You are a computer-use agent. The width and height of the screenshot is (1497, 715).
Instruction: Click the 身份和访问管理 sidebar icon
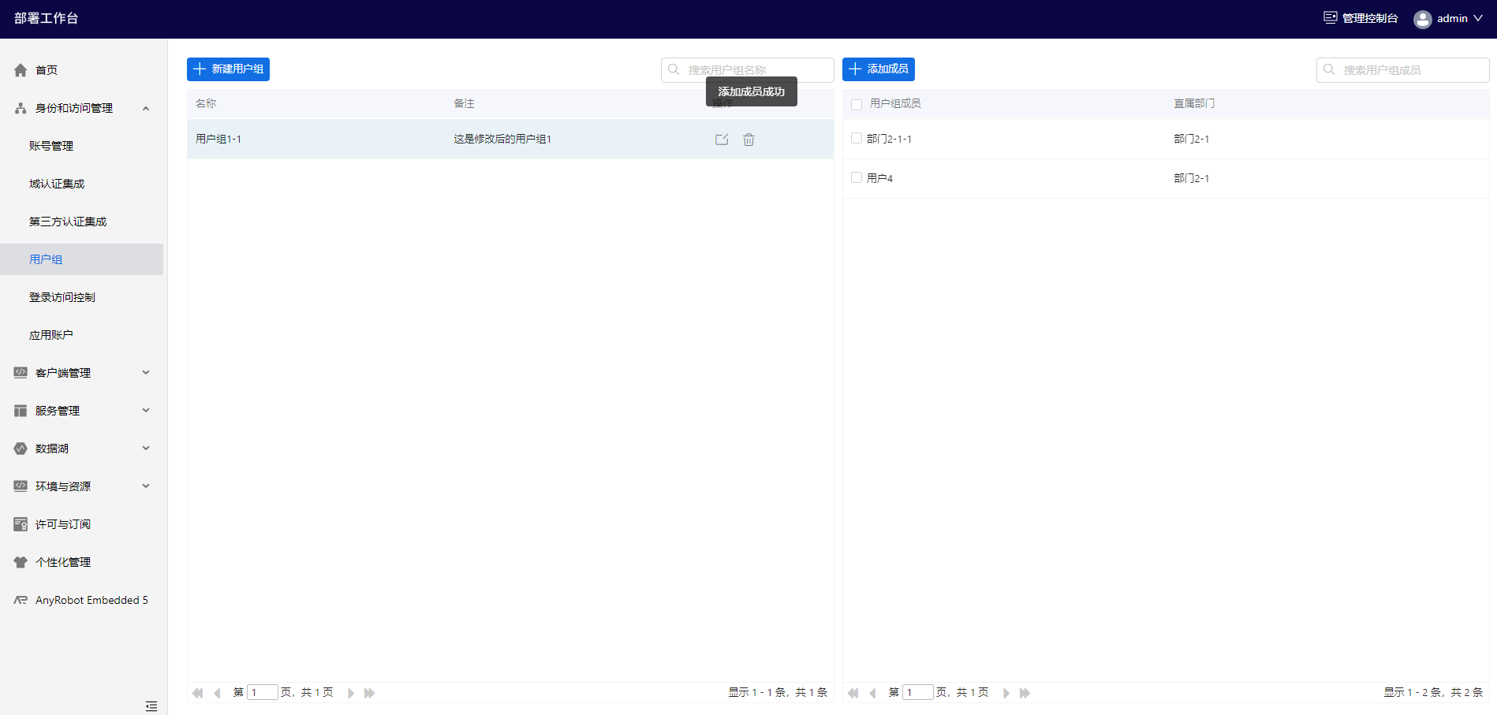tap(21, 108)
